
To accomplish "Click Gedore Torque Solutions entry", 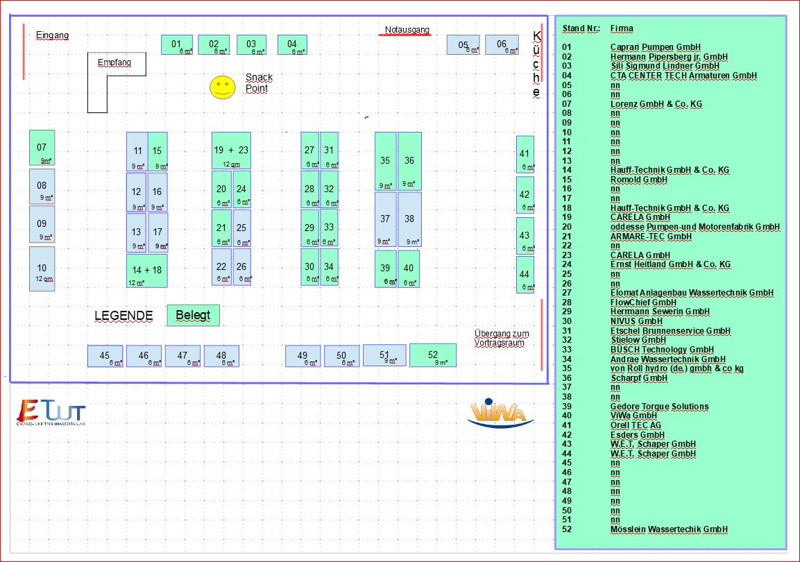I will pyautogui.click(x=660, y=407).
